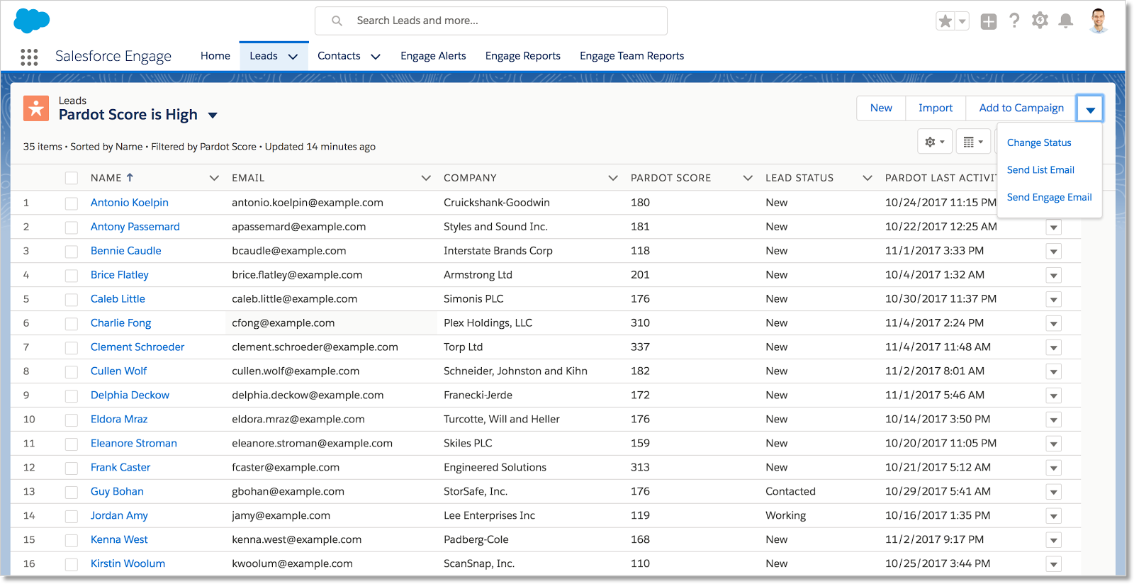Click the favorites star icon
The height and width of the screenshot is (584, 1134).
click(945, 21)
